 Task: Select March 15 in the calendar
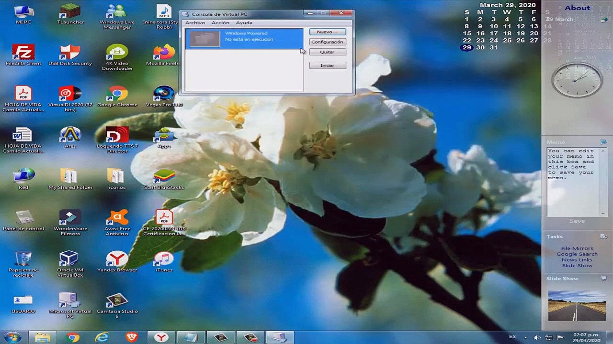467,33
